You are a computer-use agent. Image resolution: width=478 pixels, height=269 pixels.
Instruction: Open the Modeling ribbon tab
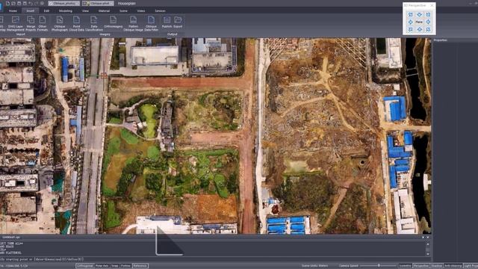[66, 10]
